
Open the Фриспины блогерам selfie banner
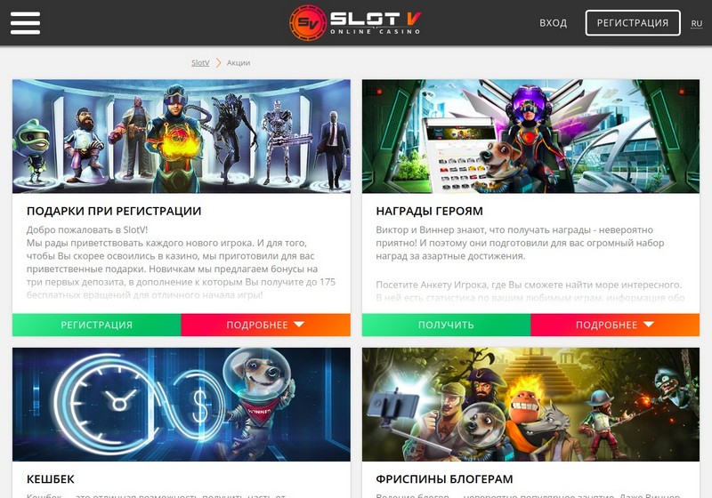(530, 405)
